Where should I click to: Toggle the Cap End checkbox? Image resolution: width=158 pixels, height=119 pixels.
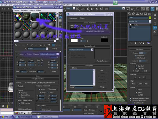click(x=136, y=69)
